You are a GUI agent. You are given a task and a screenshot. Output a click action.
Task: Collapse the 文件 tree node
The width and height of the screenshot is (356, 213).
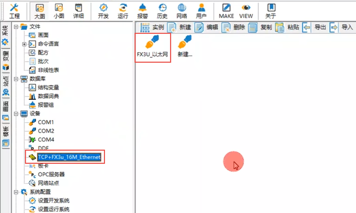click(x=16, y=27)
